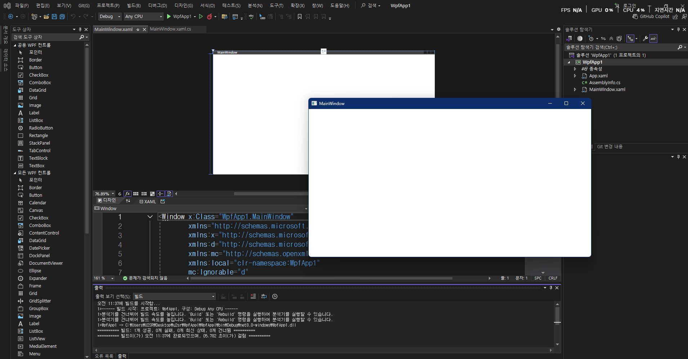Expand MainWindow.xaml node in Solution Explorer
Viewport: 688px width, 359px height.
click(x=575, y=90)
